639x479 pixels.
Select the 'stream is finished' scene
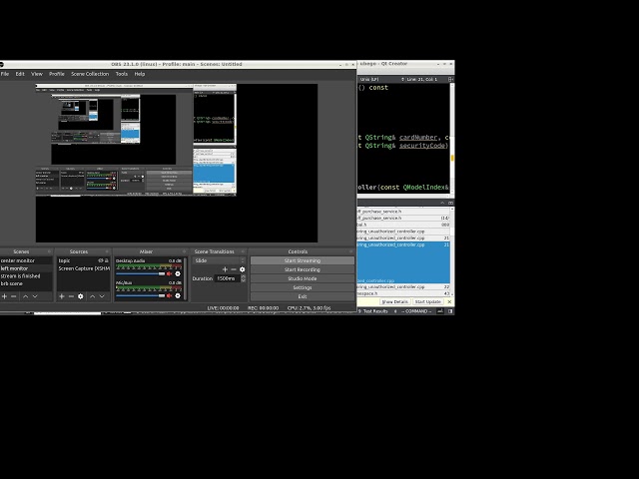26,276
